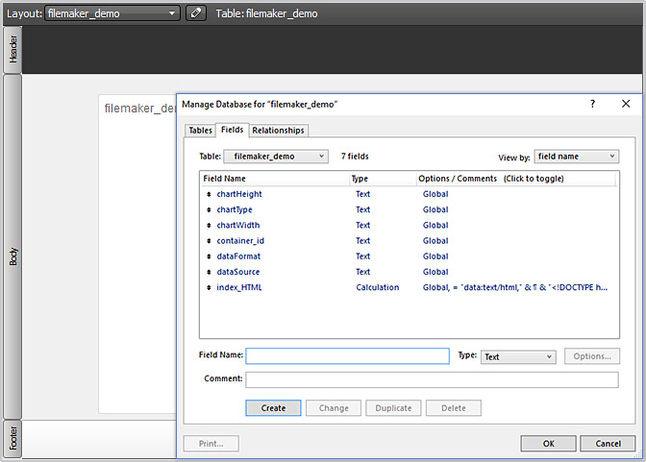Click reorder handle beside container_id field

point(209,241)
